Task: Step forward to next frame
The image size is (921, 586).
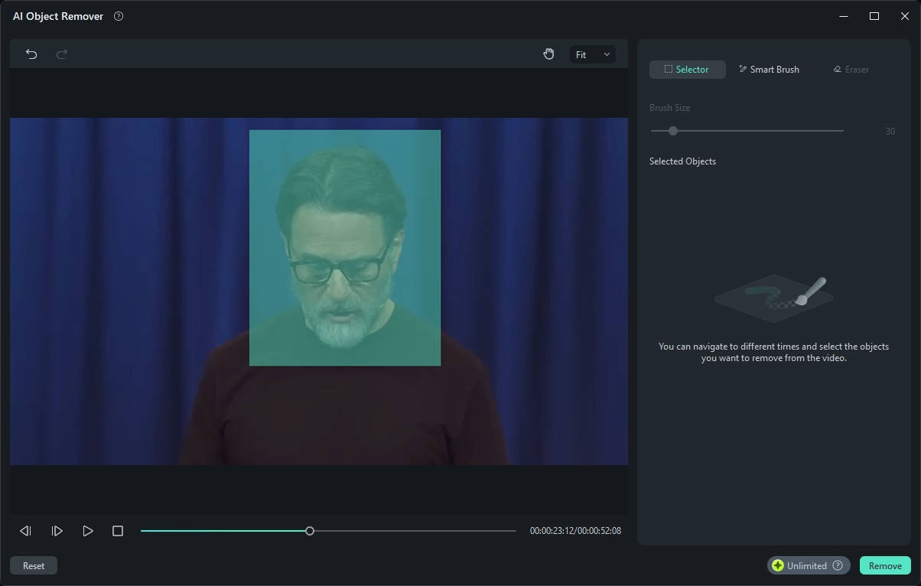Action: 57,531
